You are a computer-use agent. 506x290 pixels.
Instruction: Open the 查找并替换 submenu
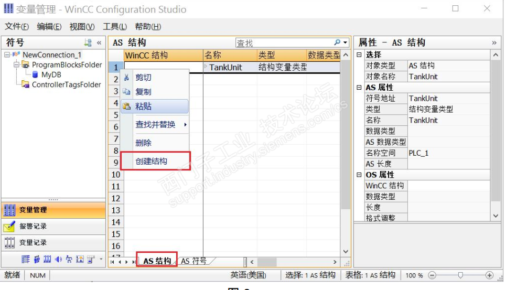[155, 124]
